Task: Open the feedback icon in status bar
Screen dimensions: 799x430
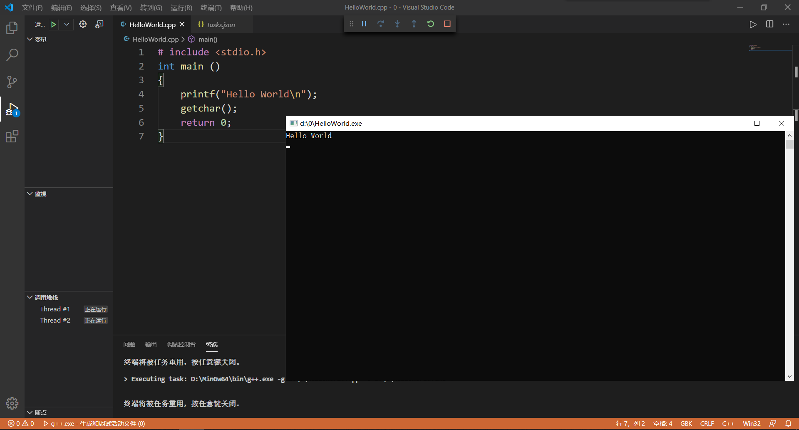Action: point(773,423)
